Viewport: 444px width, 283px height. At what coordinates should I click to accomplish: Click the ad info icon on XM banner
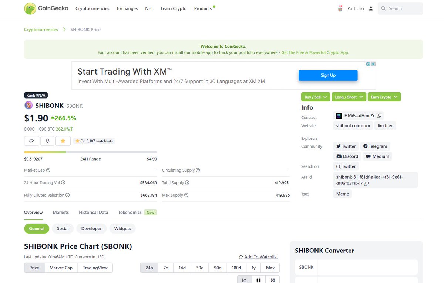click(x=368, y=64)
